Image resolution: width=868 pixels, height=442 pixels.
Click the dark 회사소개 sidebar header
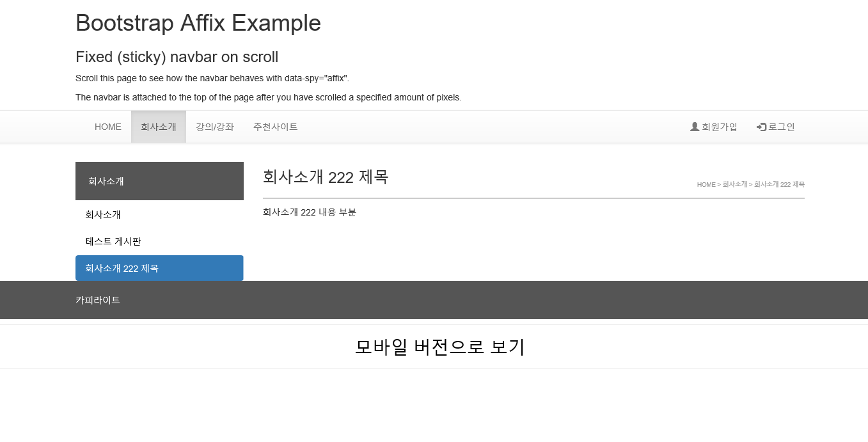pyautogui.click(x=159, y=181)
